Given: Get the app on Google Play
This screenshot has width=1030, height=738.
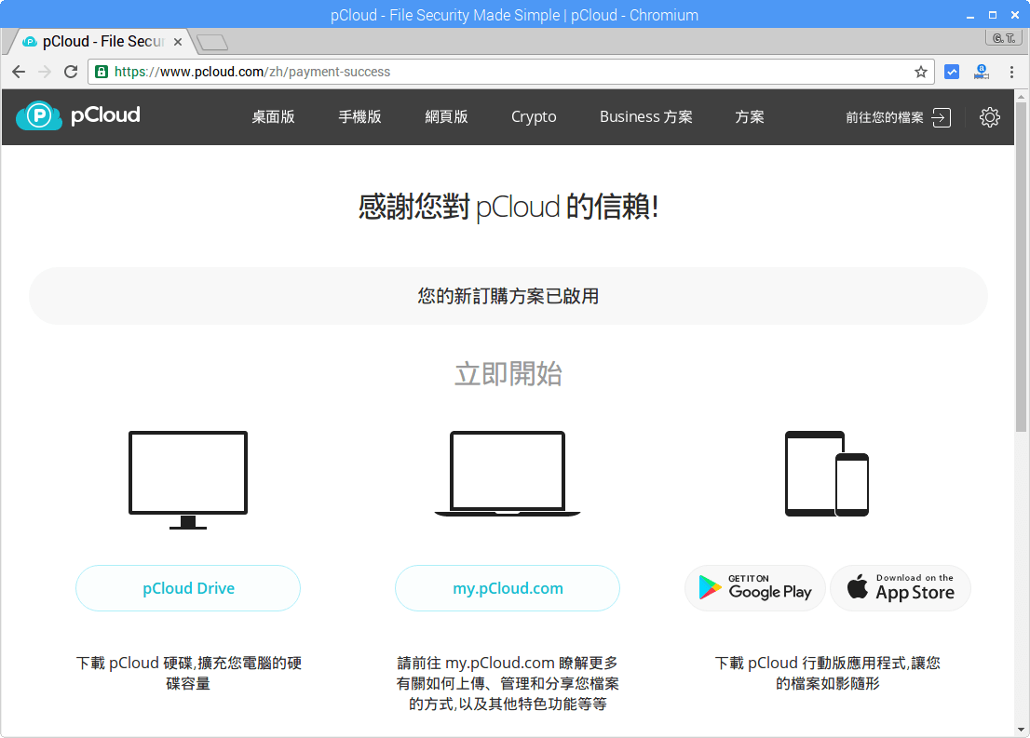Looking at the screenshot, I should [x=754, y=588].
